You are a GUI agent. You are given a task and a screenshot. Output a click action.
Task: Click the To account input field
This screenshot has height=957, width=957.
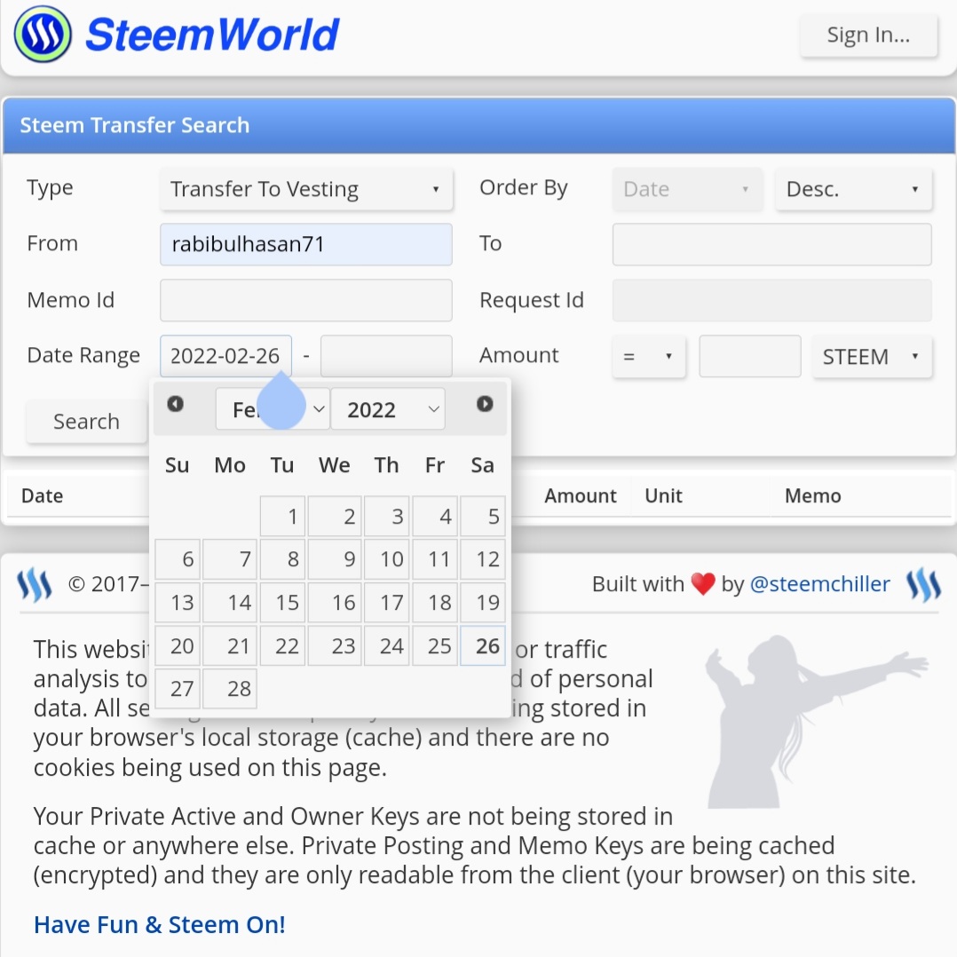[x=772, y=244]
